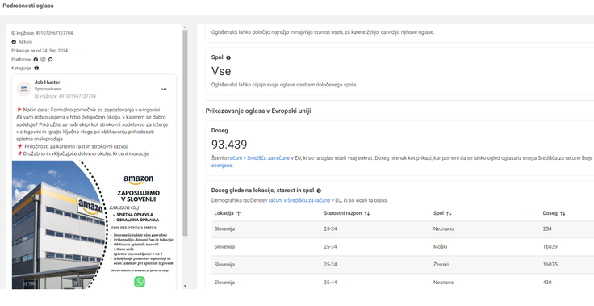Click the Job Hunter profile avatar
Image resolution: width=594 pixels, height=306 pixels.
(x=24, y=89)
